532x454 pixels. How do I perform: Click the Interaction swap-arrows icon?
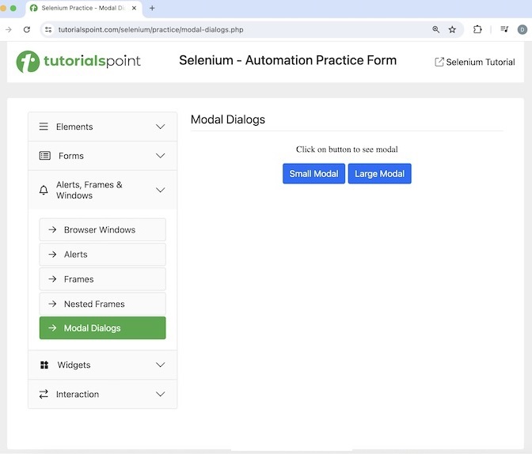tap(44, 394)
